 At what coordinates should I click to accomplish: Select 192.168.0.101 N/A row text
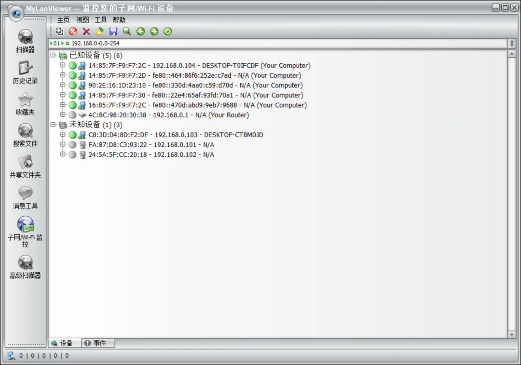pyautogui.click(x=151, y=145)
